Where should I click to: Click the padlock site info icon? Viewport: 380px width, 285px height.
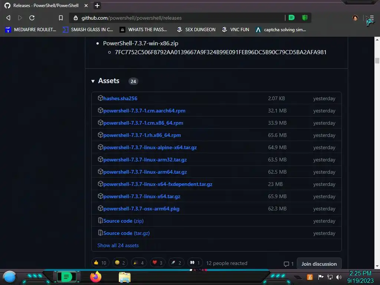point(76,18)
